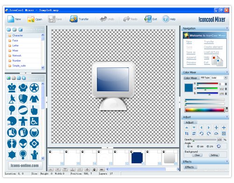Choose the alien face element icon

pyautogui.click(x=23, y=143)
